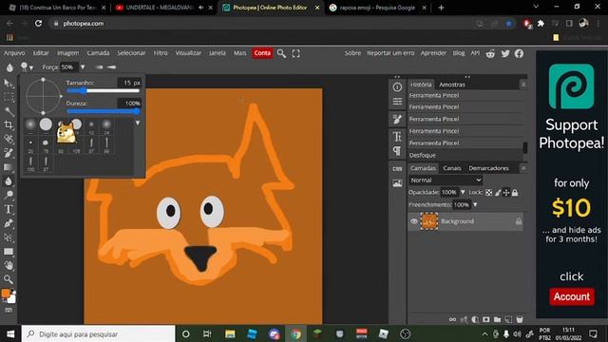
Task: Toggle lock position arrows icon
Action: click(506, 192)
